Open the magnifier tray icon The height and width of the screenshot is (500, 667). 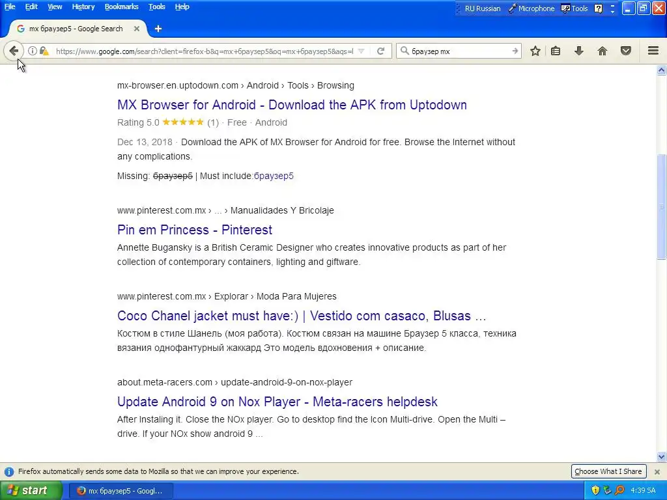click(x=619, y=490)
